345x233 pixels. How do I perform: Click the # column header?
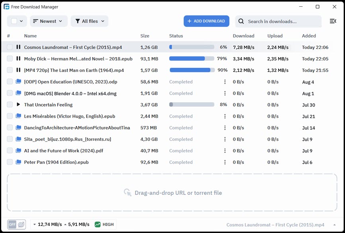(8, 36)
